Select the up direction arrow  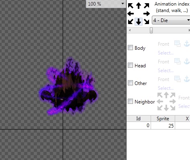pos(139,6)
